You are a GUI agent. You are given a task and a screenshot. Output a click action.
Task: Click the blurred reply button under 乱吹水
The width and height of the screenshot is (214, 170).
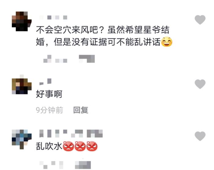point(83,165)
